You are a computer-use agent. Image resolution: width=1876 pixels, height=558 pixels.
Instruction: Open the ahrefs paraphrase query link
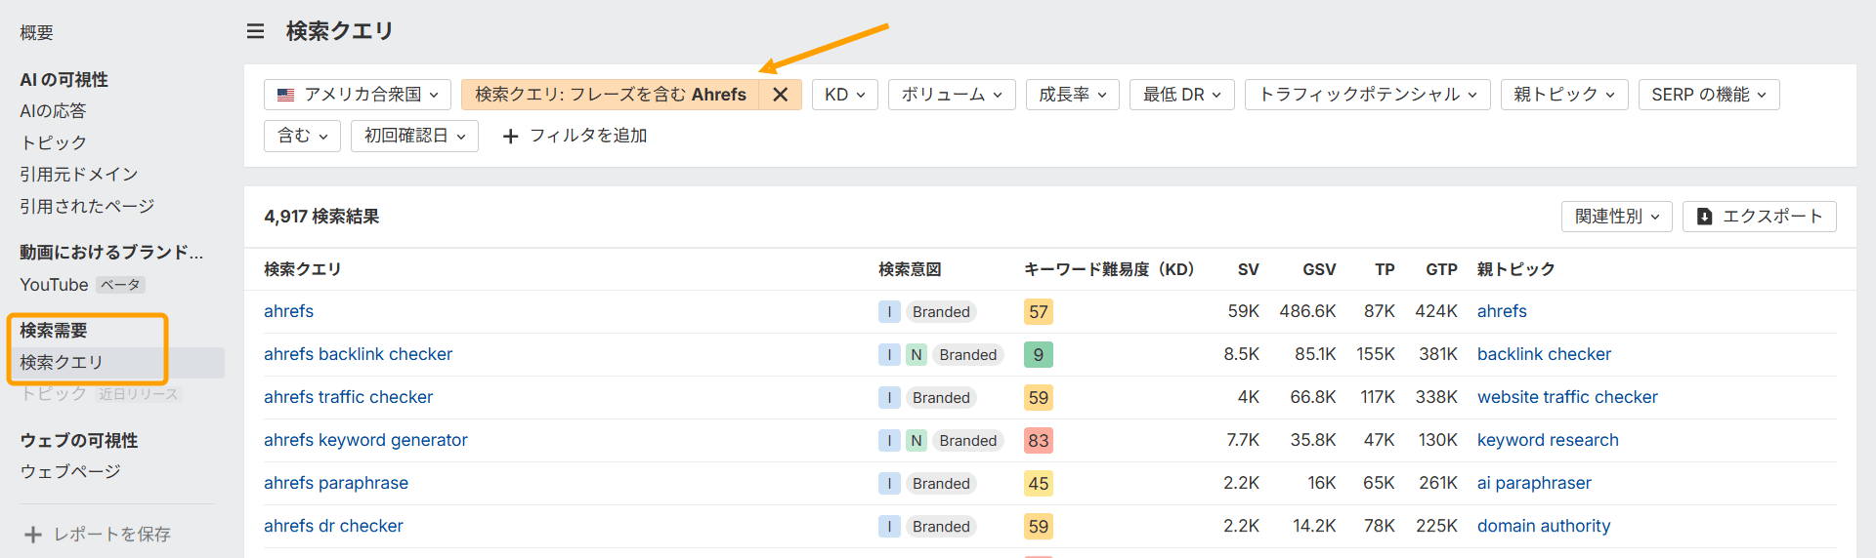[x=336, y=483]
